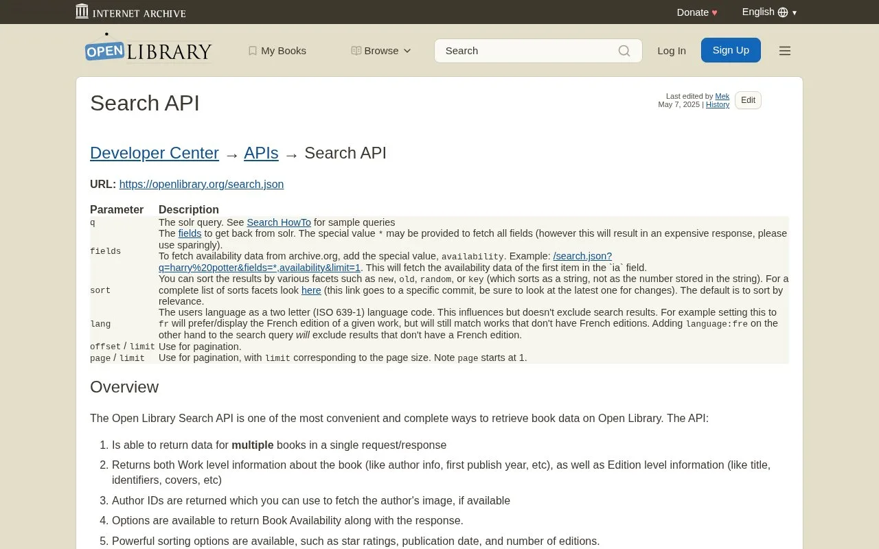
Task: Click the 'q' parameter cell
Action: point(124,222)
